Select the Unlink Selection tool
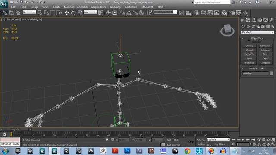The height and width of the screenshot is (155, 276). (11, 13)
